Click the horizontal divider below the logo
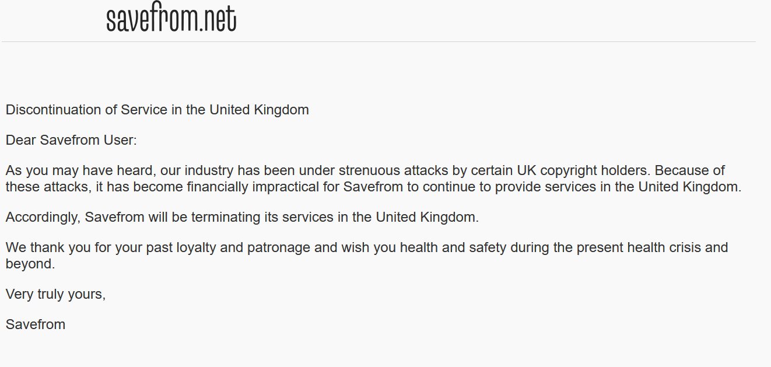This screenshot has width=771, height=367. [x=379, y=42]
